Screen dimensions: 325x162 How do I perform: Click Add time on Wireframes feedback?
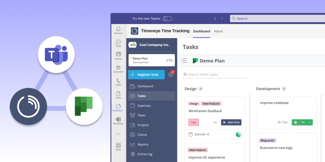click(x=231, y=122)
